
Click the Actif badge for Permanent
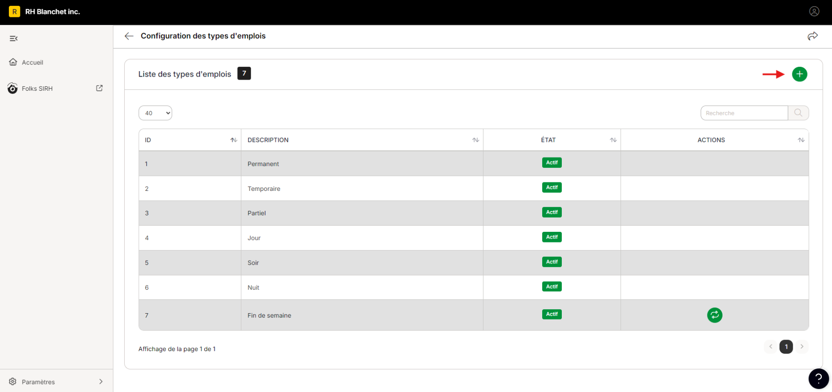pos(552,162)
